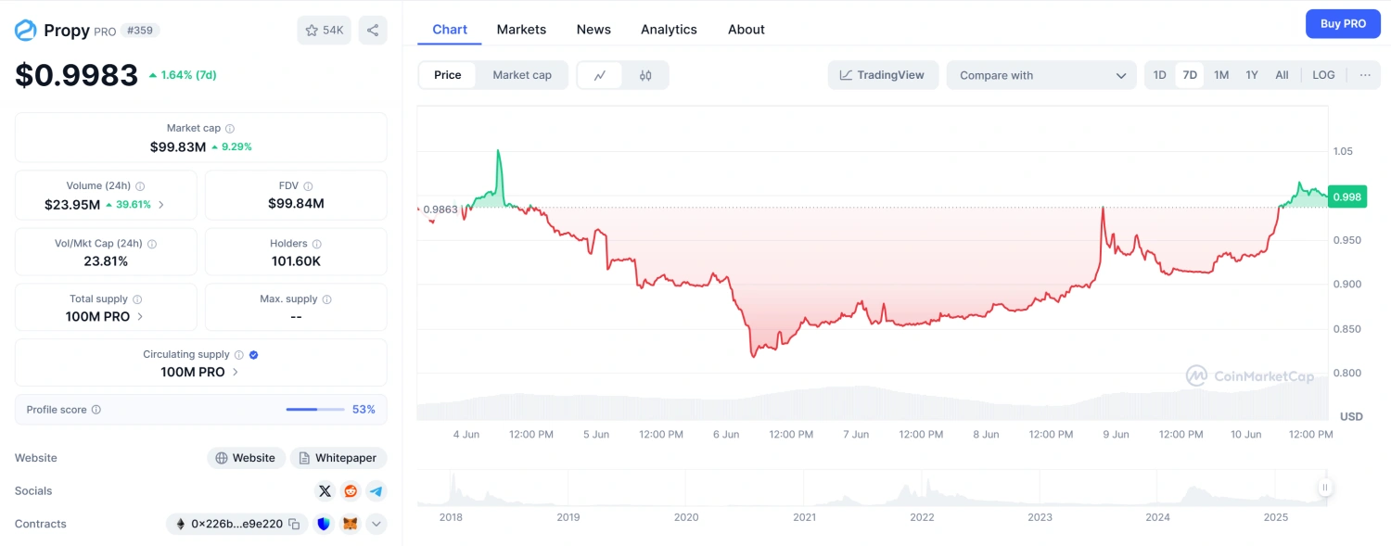This screenshot has height=546, width=1391.
Task: Open the share icon button
Action: pos(373,30)
